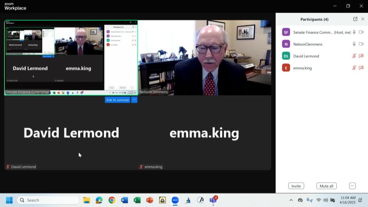Click the taskbar Search box
Image resolution: width=368 pixels, height=207 pixels.
[48, 200]
